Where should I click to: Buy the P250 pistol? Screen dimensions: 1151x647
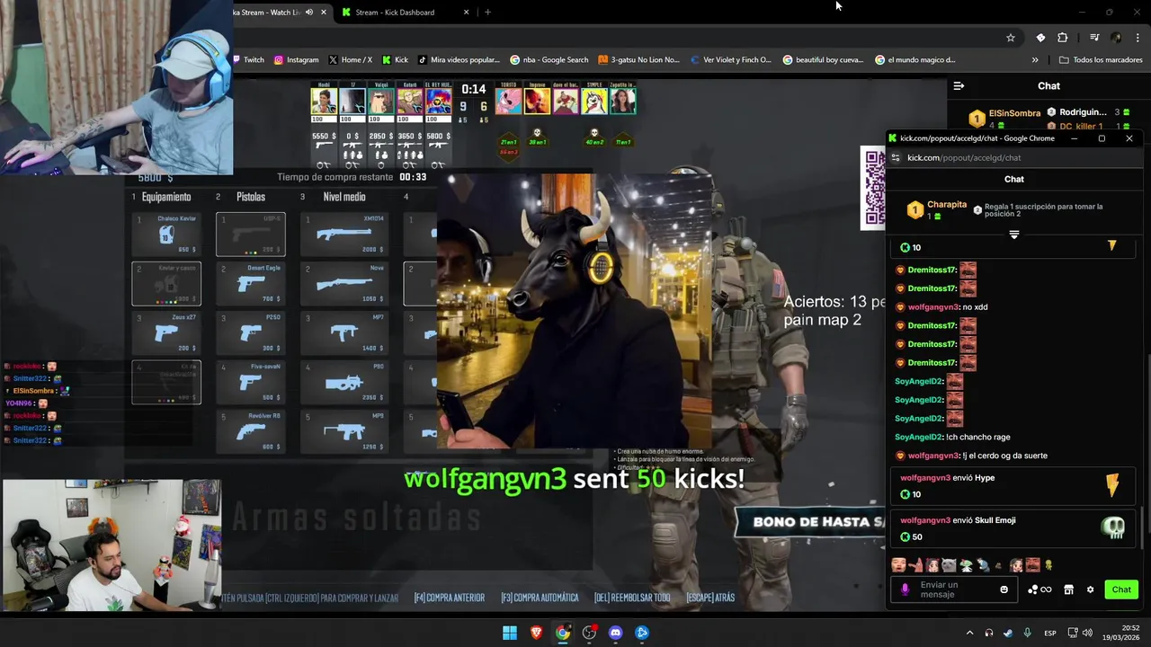[251, 332]
